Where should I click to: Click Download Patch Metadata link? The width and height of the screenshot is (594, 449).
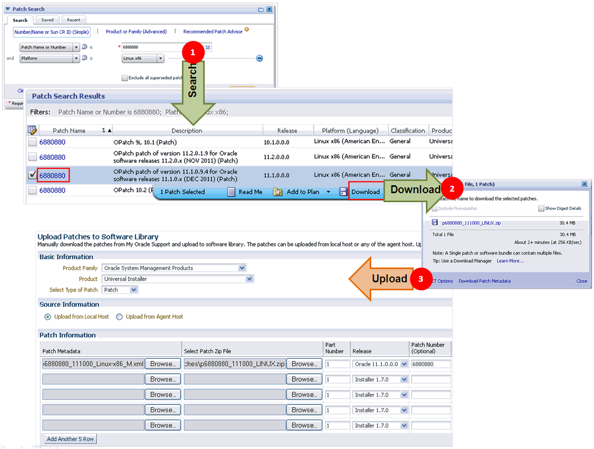pos(485,281)
